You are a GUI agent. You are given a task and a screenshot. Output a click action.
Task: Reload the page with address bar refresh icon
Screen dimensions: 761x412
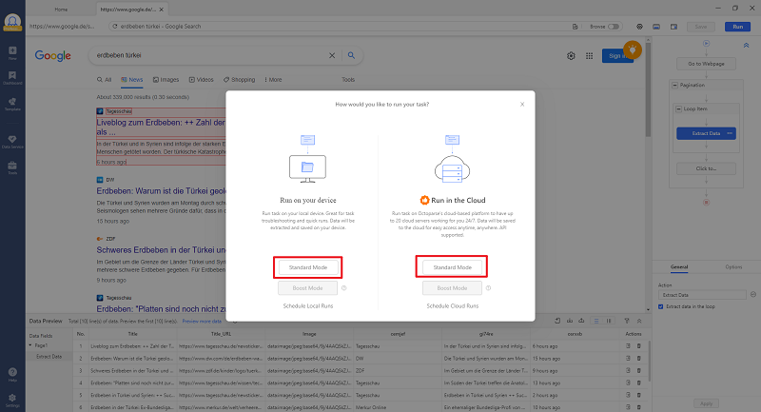coord(114,27)
